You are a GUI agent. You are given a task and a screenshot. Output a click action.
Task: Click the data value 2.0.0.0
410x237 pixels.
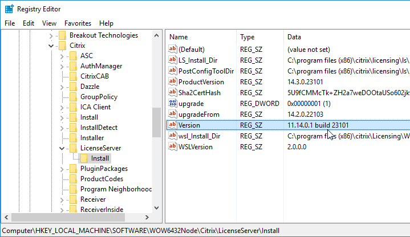click(x=297, y=147)
